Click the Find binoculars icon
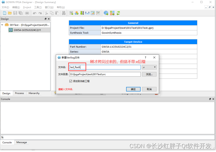216x152 pixels. tap(64, 13)
